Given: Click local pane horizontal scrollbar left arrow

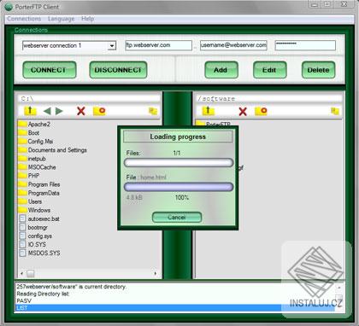Looking at the screenshot, I should pyautogui.click(x=22, y=274).
